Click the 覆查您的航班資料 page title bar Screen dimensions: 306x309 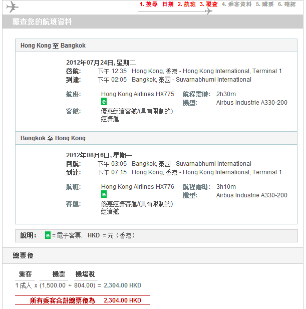click(x=43, y=22)
